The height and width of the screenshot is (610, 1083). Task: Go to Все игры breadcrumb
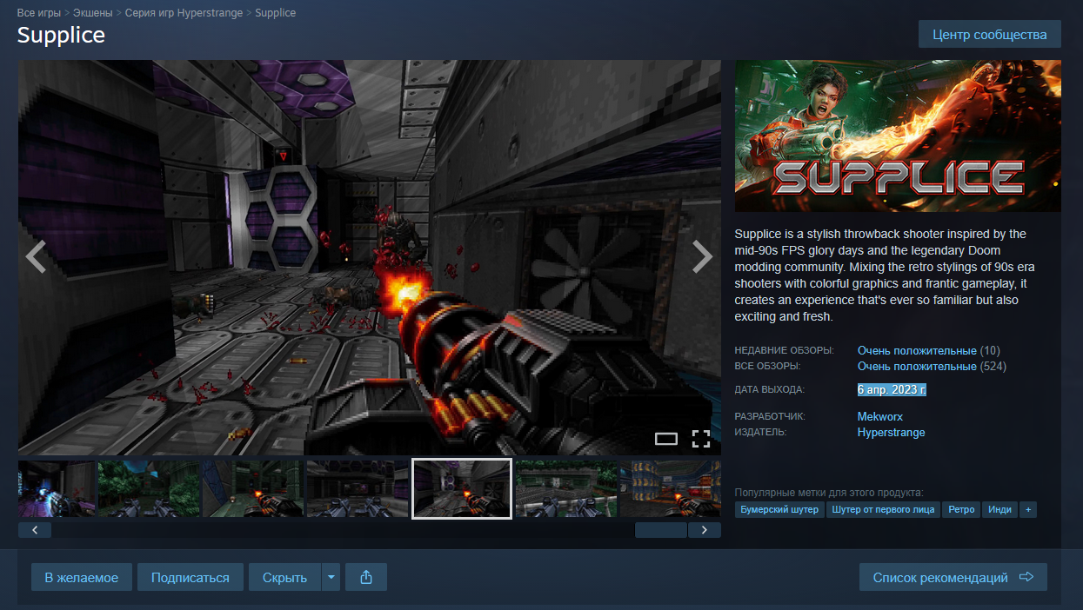pyautogui.click(x=39, y=13)
